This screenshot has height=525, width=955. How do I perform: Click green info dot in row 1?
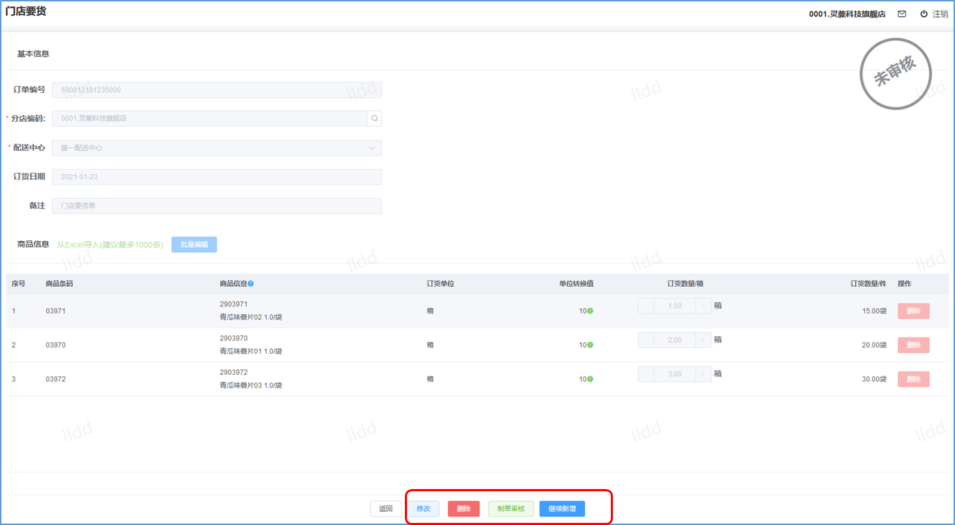click(590, 311)
